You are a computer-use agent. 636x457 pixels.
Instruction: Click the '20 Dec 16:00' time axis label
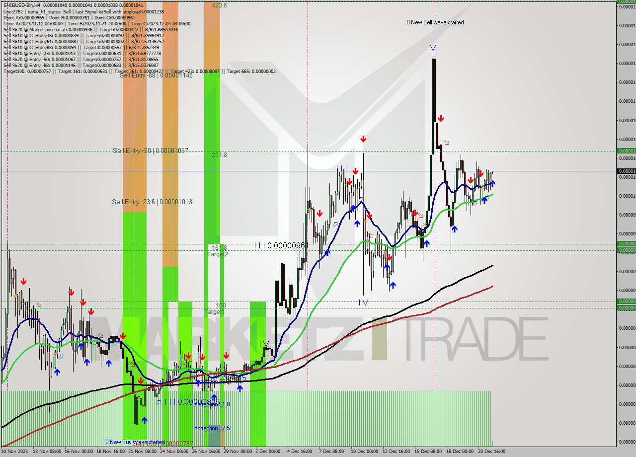point(492,452)
